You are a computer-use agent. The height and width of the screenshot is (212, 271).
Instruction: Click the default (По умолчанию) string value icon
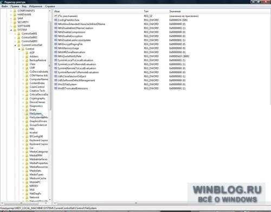(56, 16)
